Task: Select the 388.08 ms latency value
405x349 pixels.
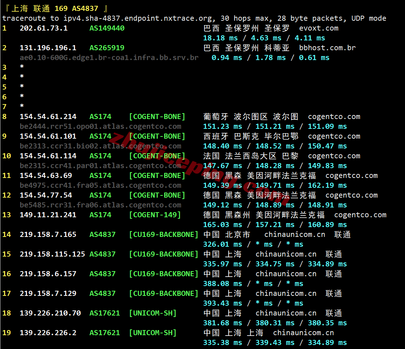Action: [223, 283]
